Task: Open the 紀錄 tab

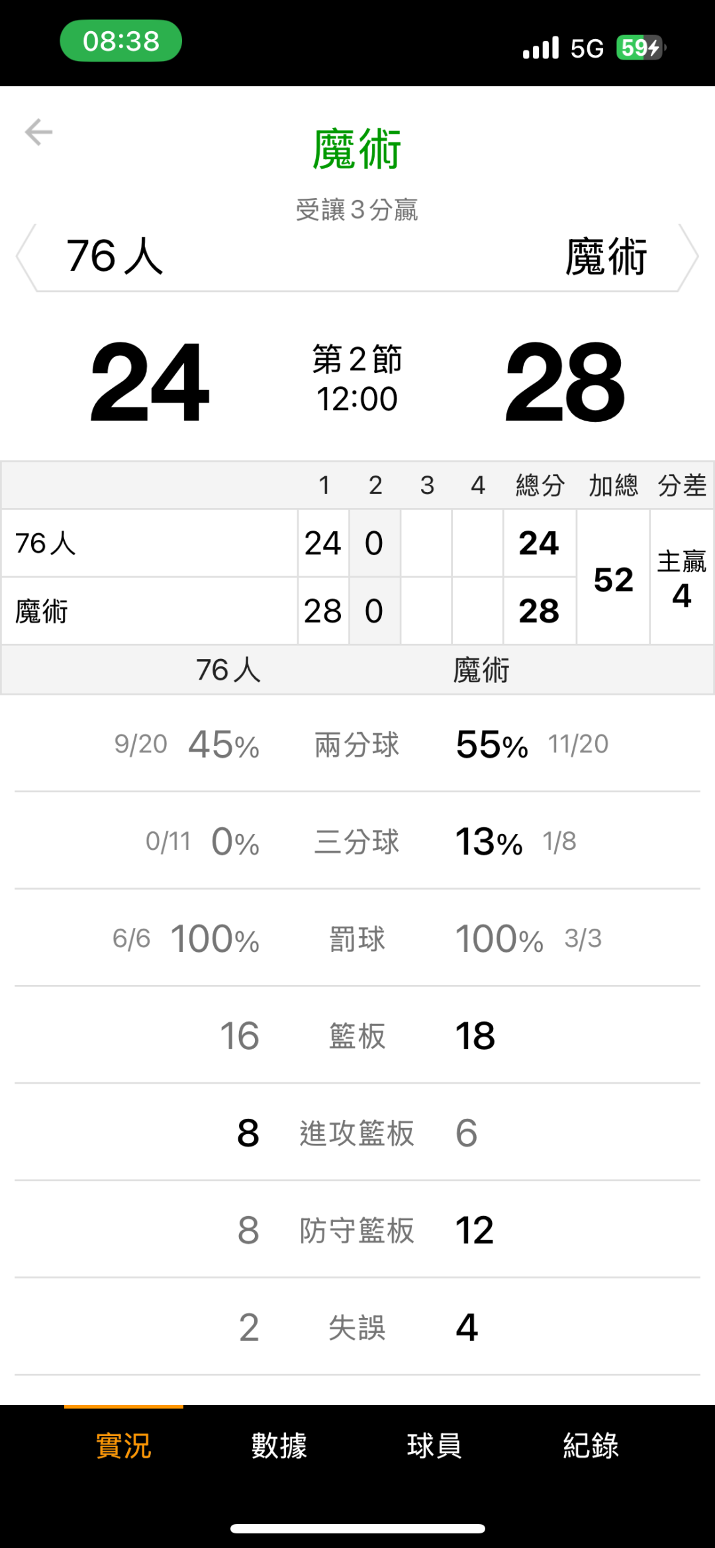Action: point(591,1445)
